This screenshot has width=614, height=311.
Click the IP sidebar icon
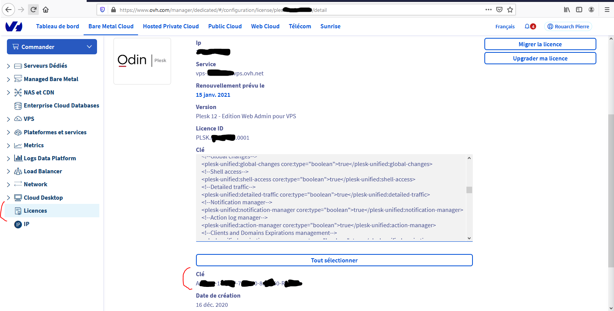tap(18, 225)
